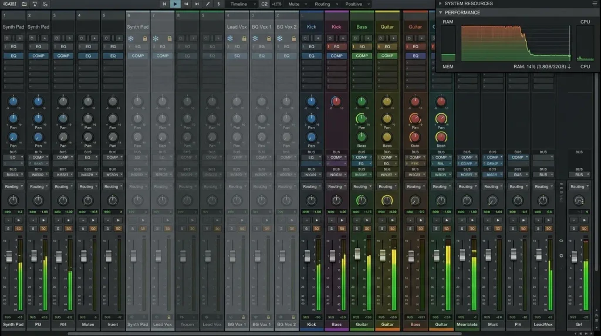The height and width of the screenshot is (336, 601).
Task: Select the Mutee channel name label
Action: (88, 324)
